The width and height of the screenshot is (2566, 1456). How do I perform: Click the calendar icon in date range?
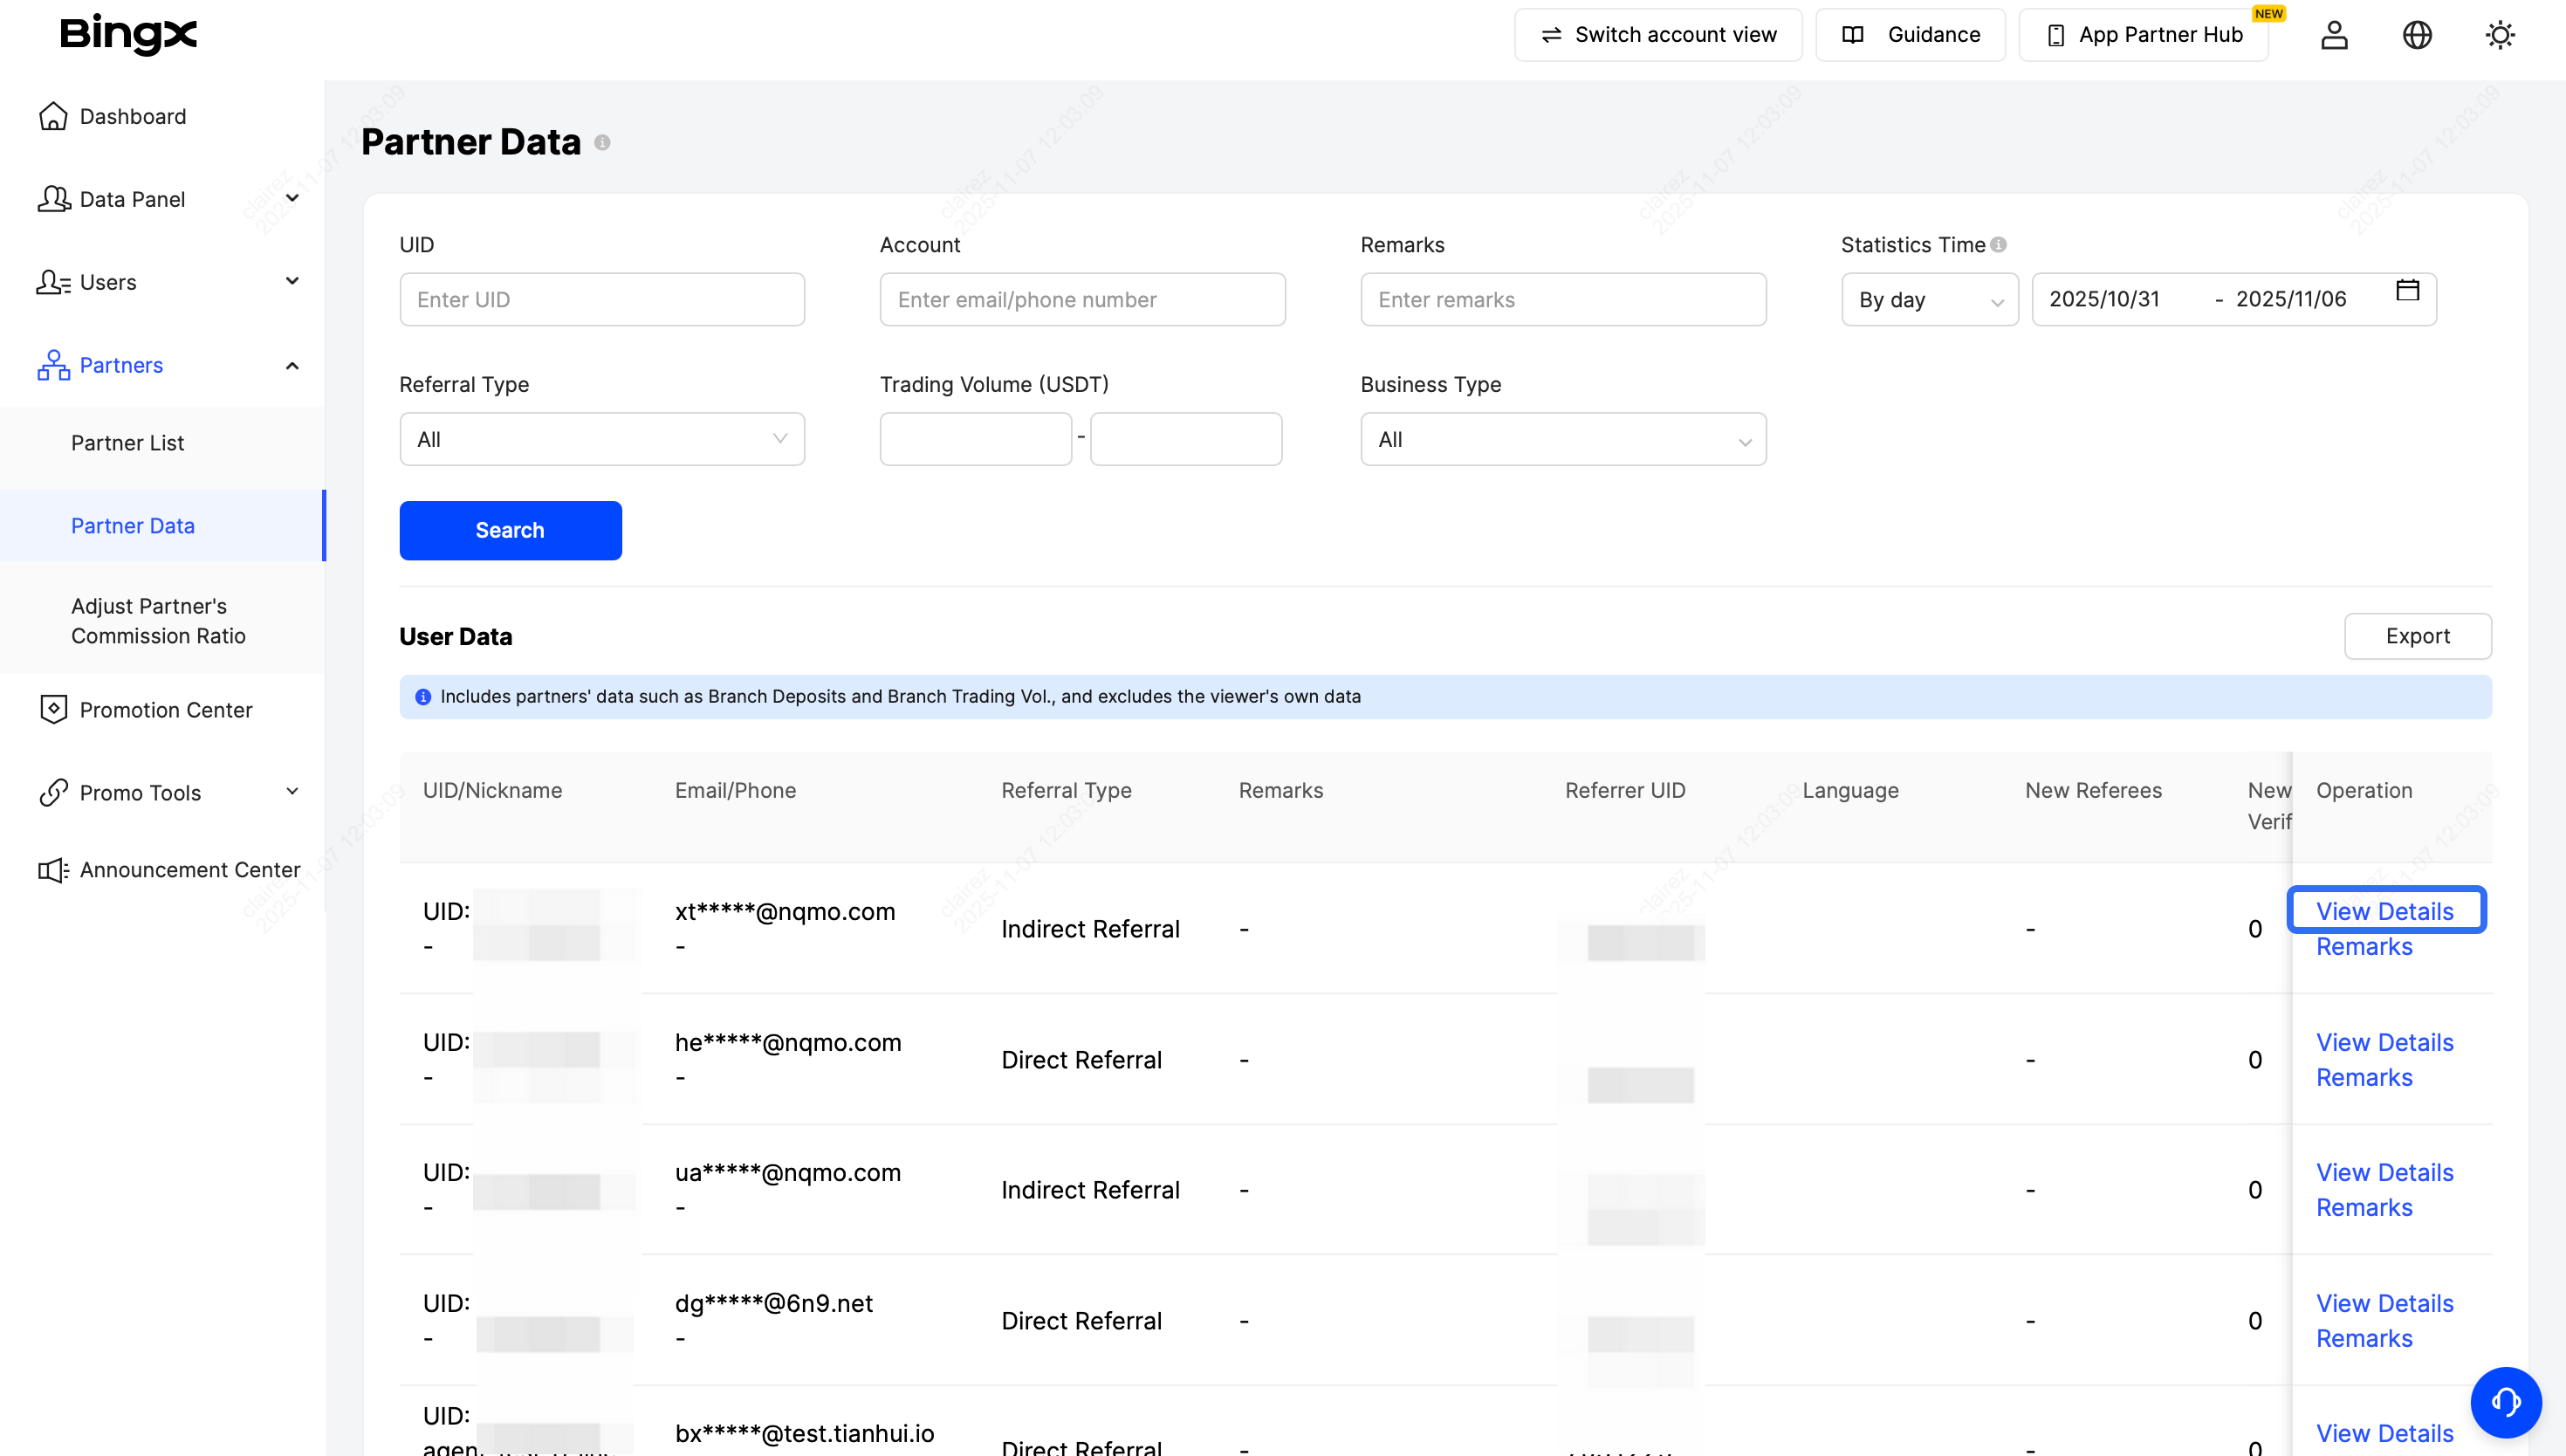[x=2407, y=290]
